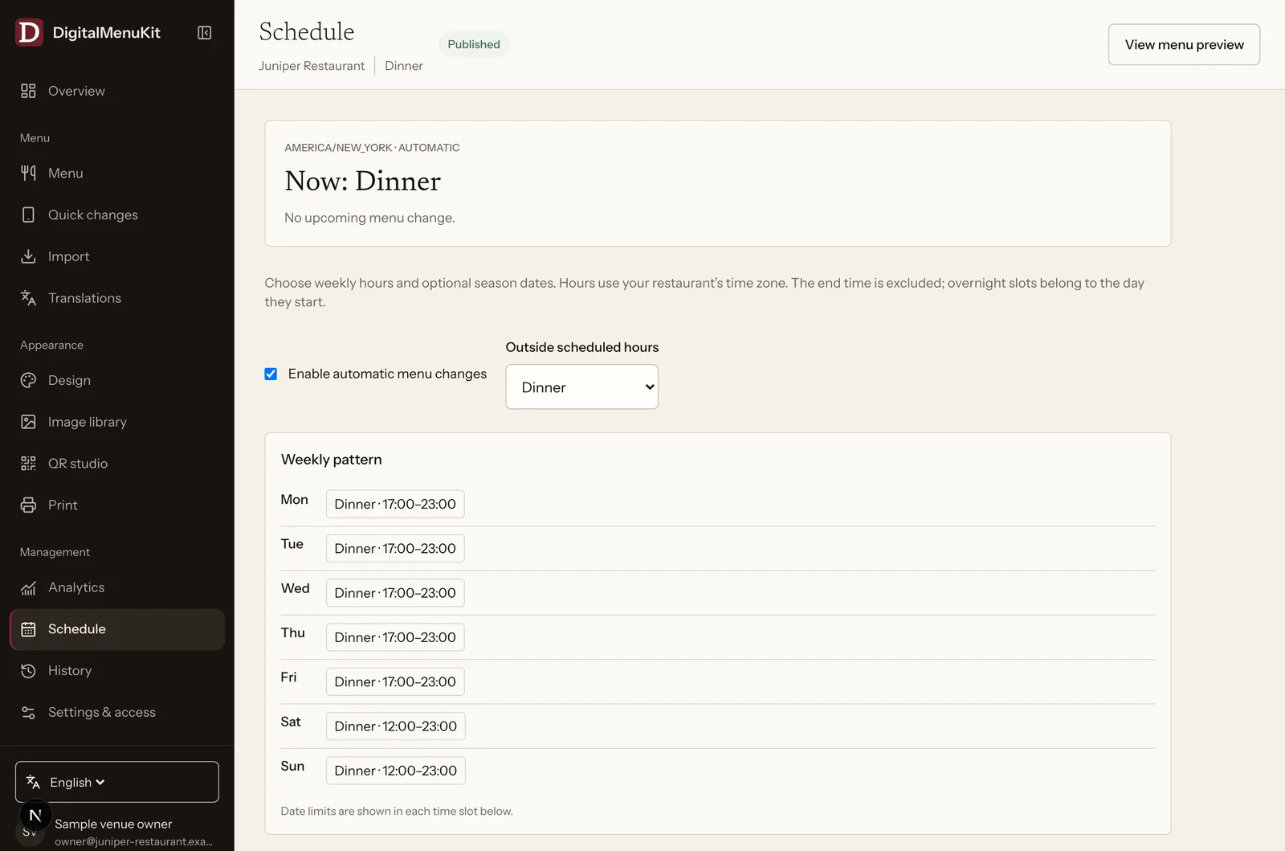
Task: Edit Wednesday Dinner 17:00–23:00 slot
Action: click(x=395, y=593)
